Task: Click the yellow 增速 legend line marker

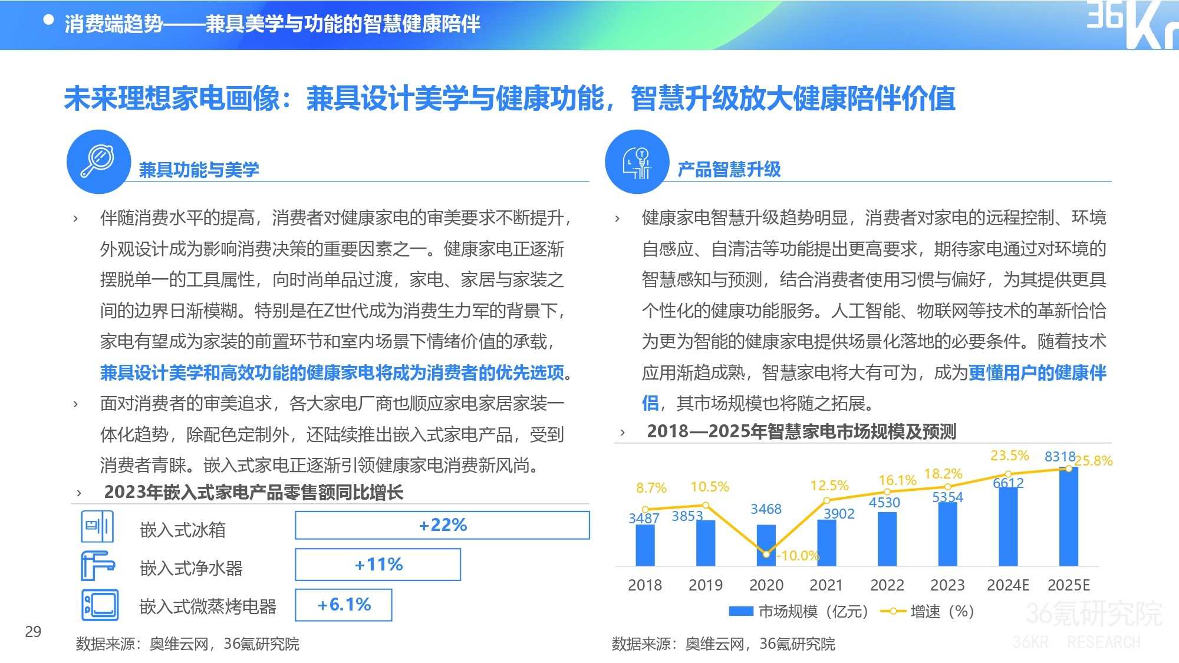Action: (893, 611)
